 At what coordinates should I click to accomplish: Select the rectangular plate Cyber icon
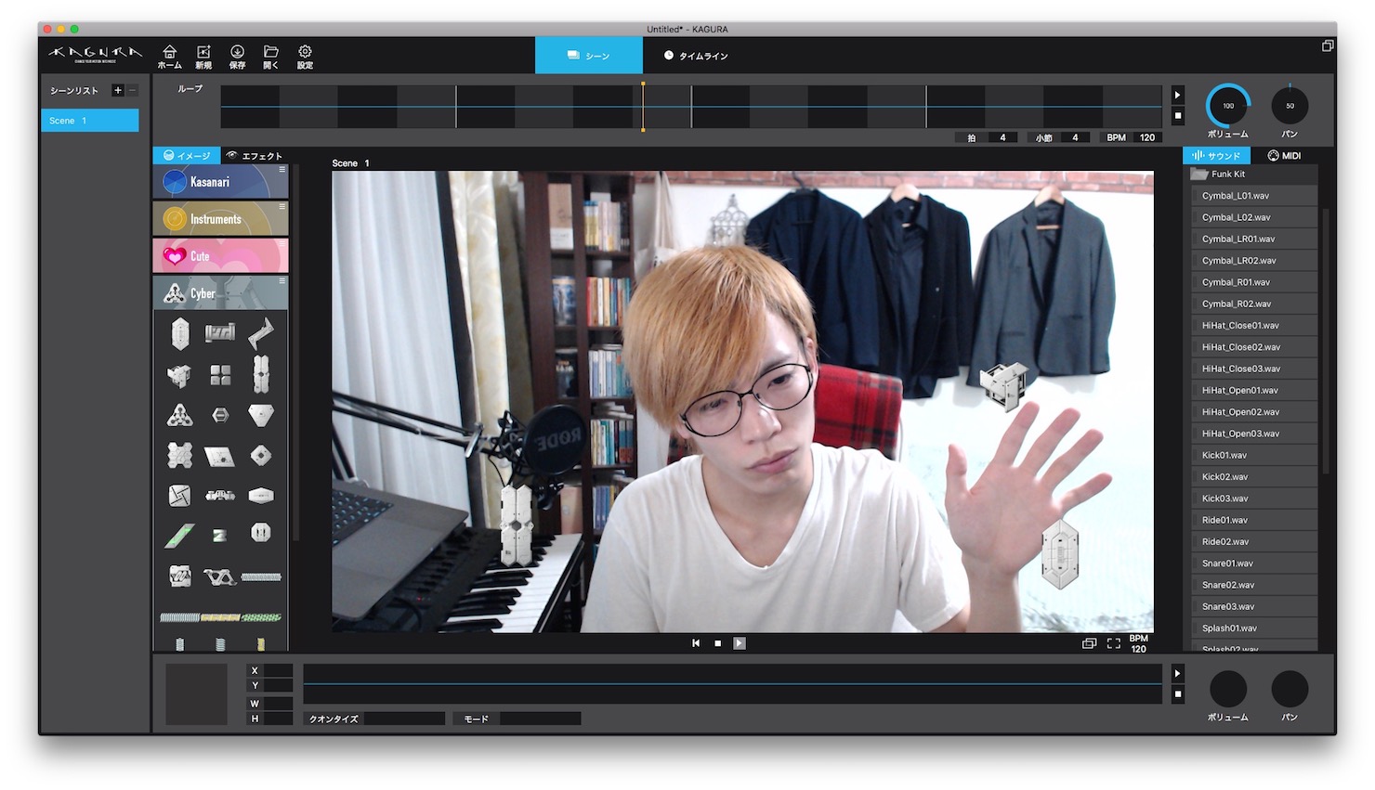220,332
